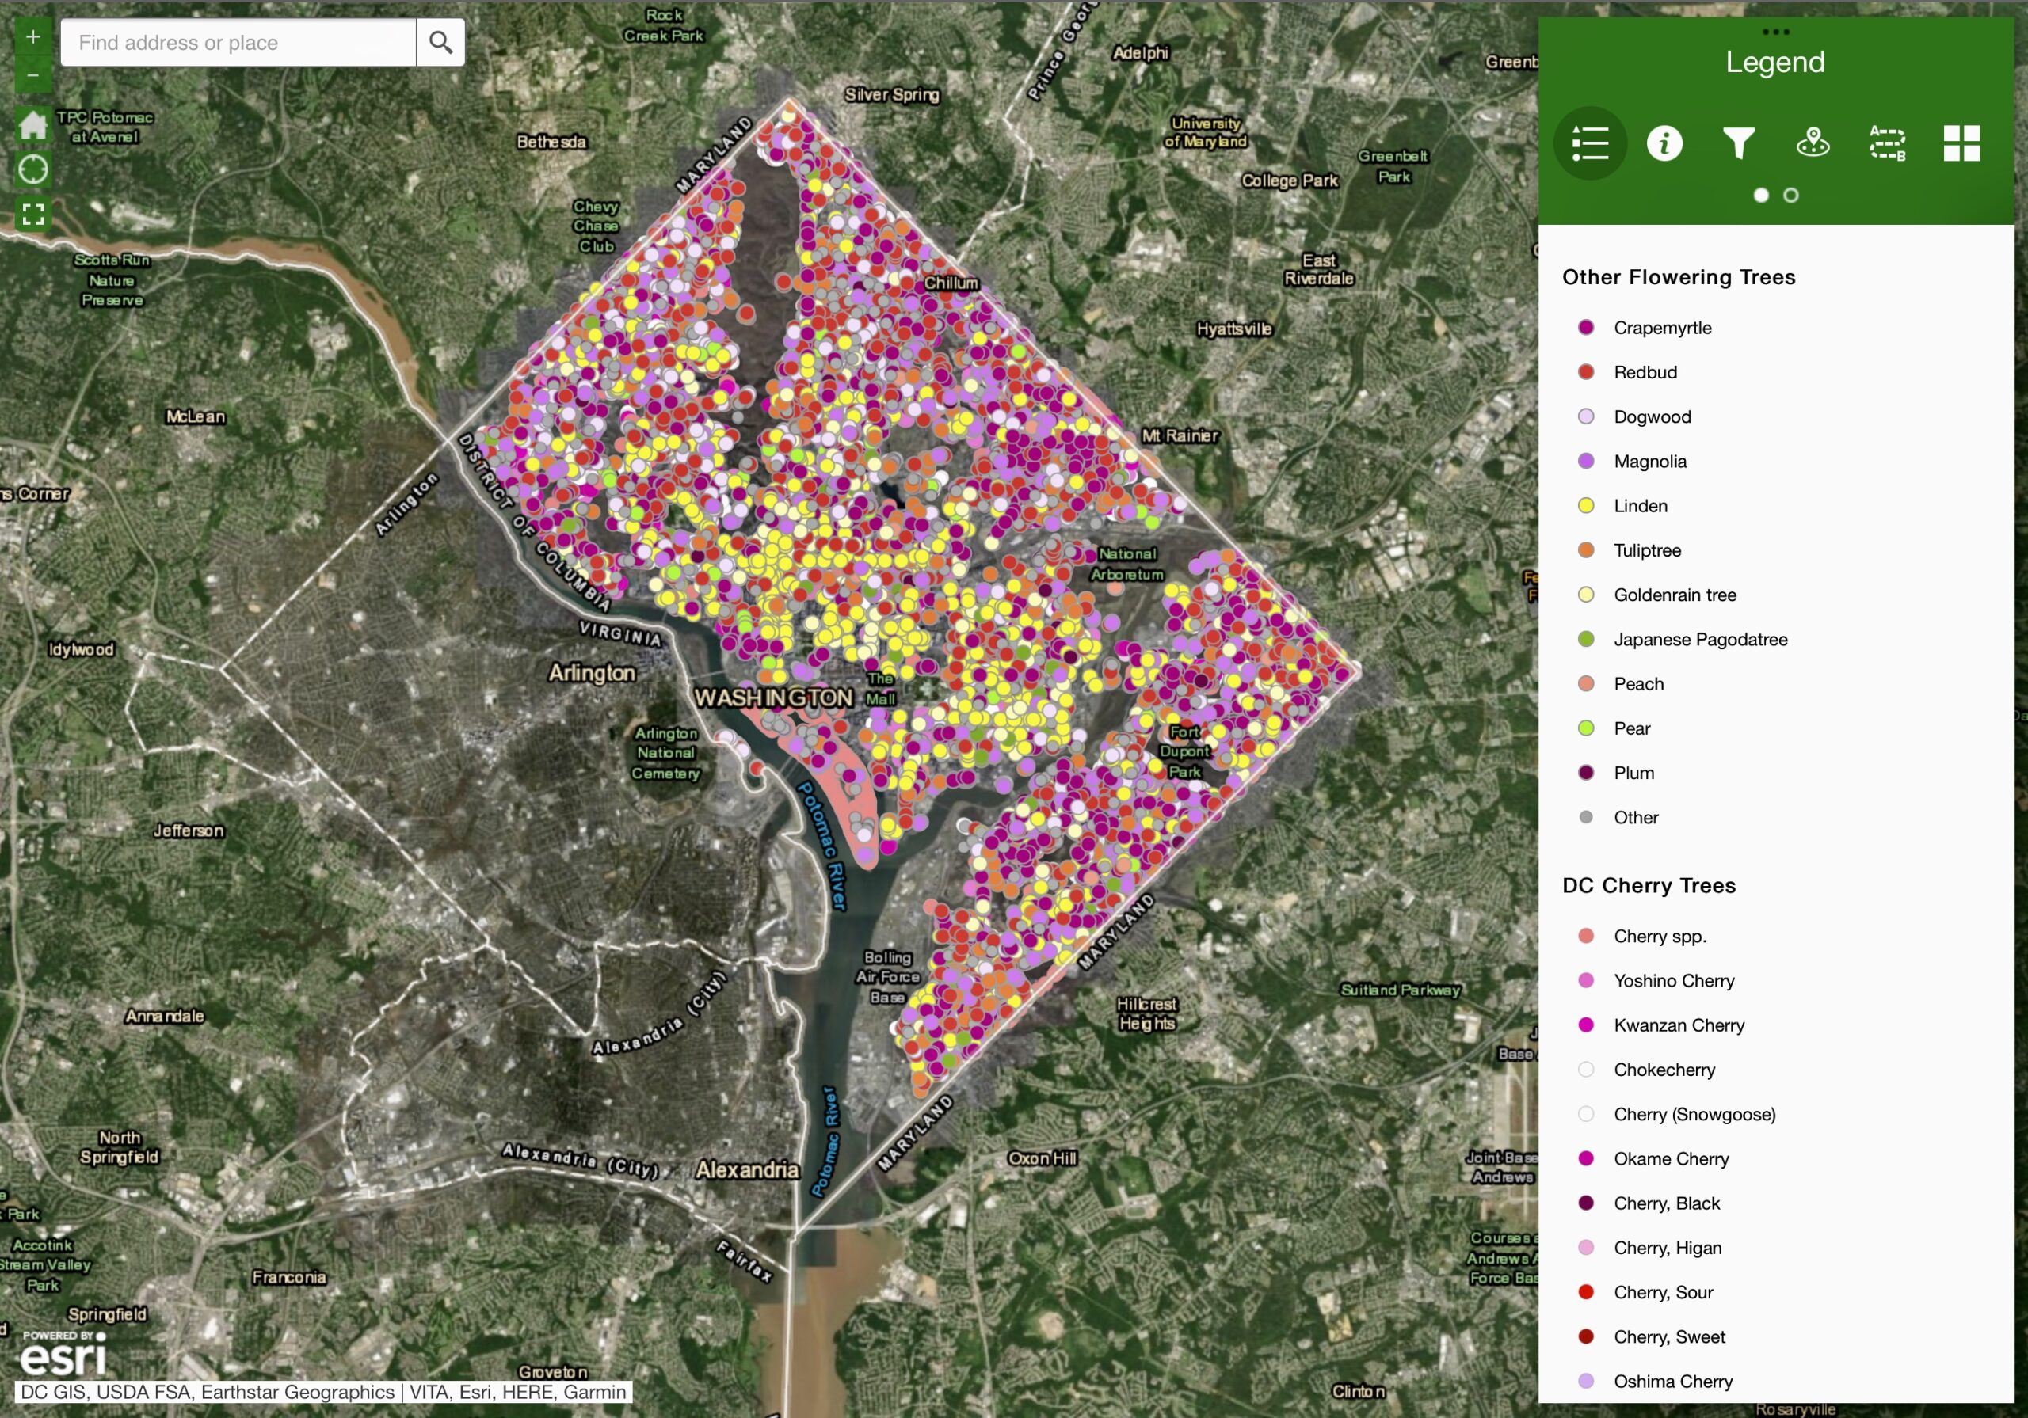
Task: Select the first page indicator dot
Action: click(x=1760, y=195)
